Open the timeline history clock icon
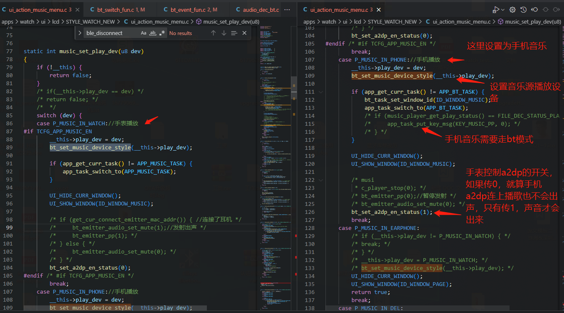 (523, 9)
